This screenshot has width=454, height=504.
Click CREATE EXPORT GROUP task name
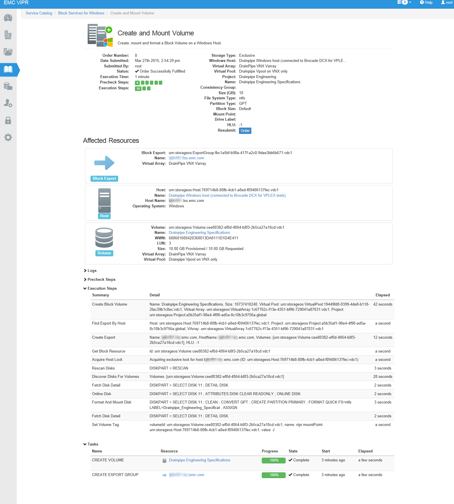[115, 475]
